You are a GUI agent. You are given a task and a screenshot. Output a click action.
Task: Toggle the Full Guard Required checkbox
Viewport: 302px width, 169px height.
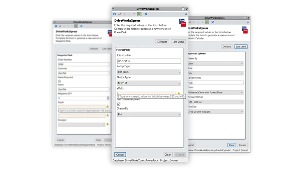pyautogui.click(x=119, y=104)
